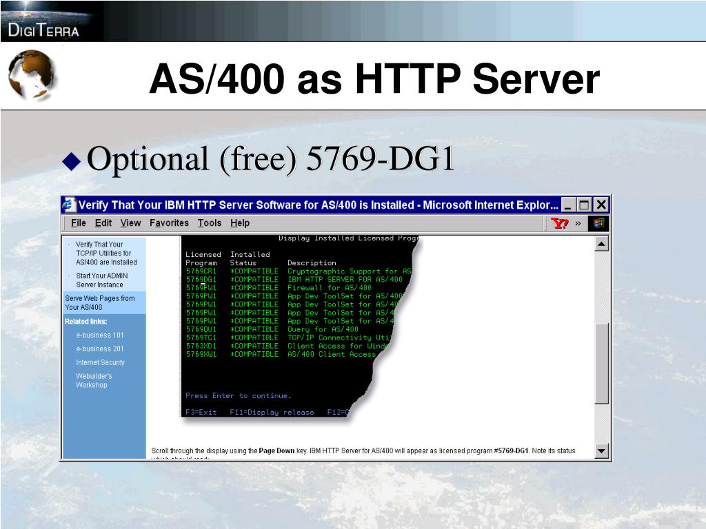The width and height of the screenshot is (706, 529).
Task: Close the Internet Explorer window
Action: click(601, 205)
